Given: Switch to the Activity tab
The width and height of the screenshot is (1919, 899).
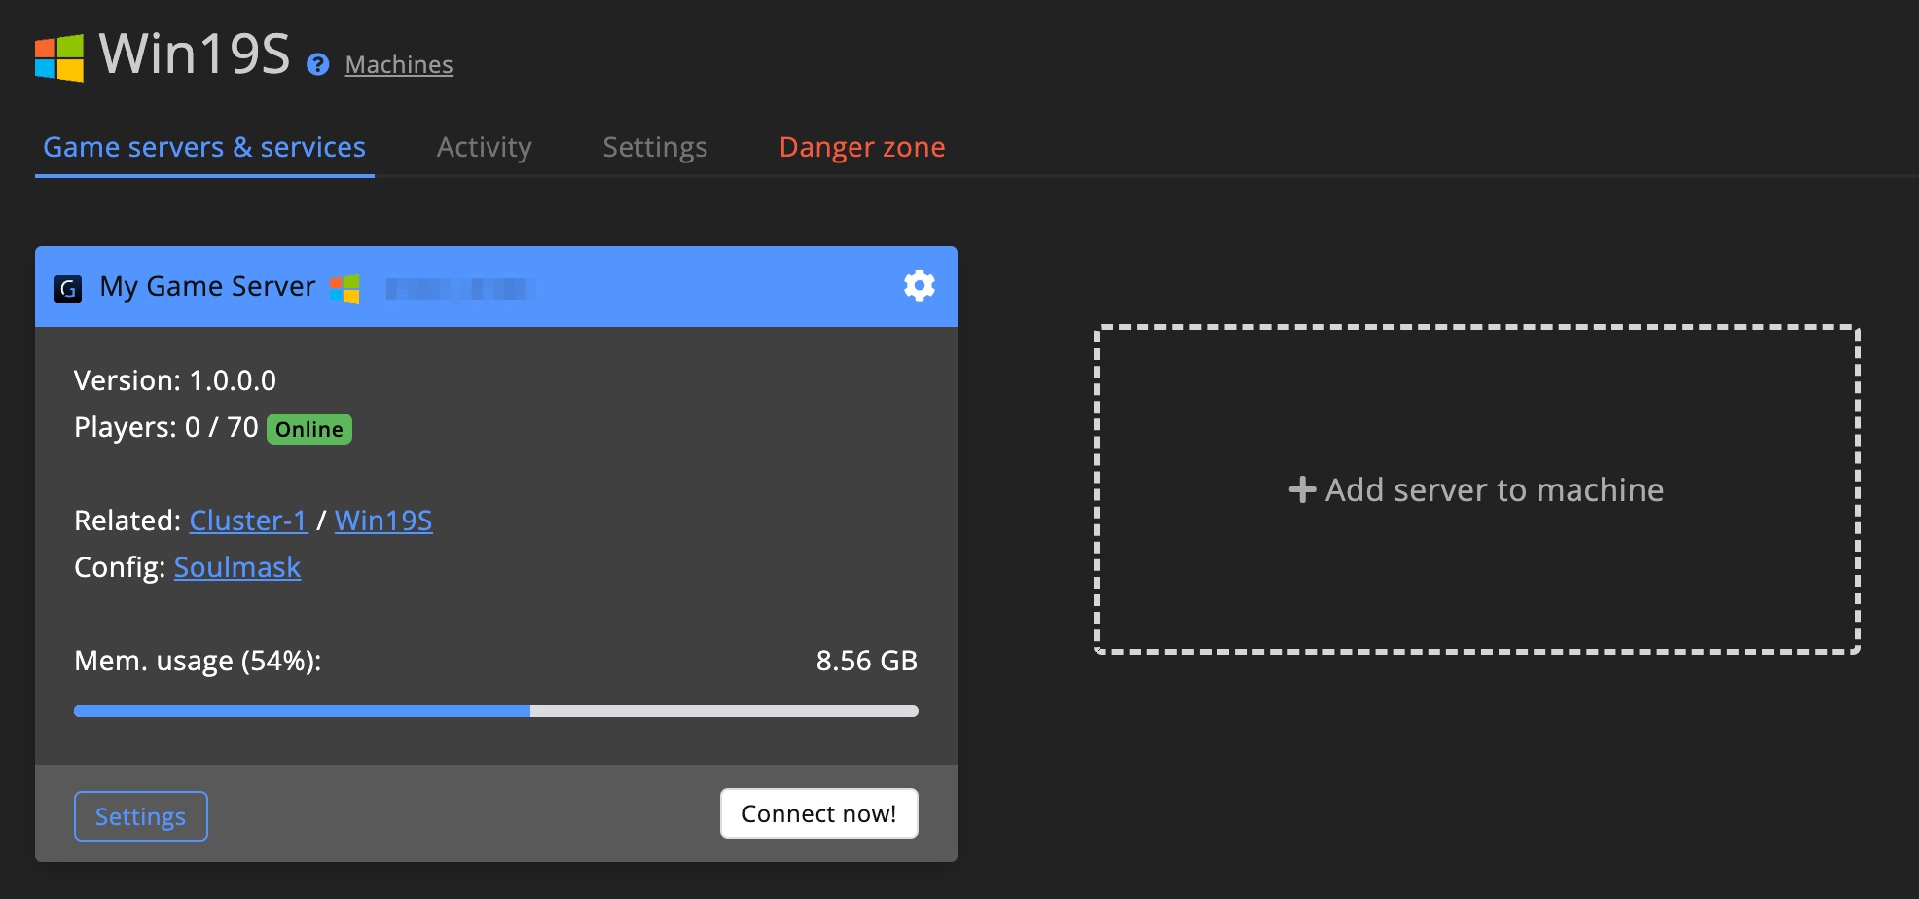Looking at the screenshot, I should (x=484, y=147).
